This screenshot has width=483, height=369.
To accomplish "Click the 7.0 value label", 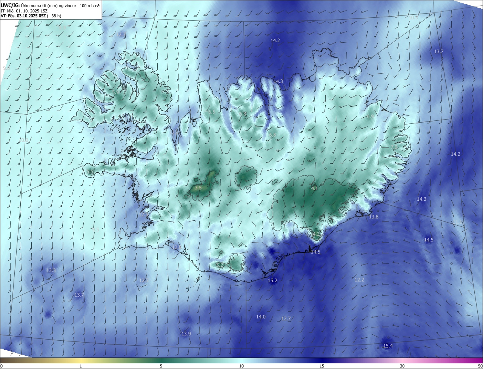I will (394, 147).
